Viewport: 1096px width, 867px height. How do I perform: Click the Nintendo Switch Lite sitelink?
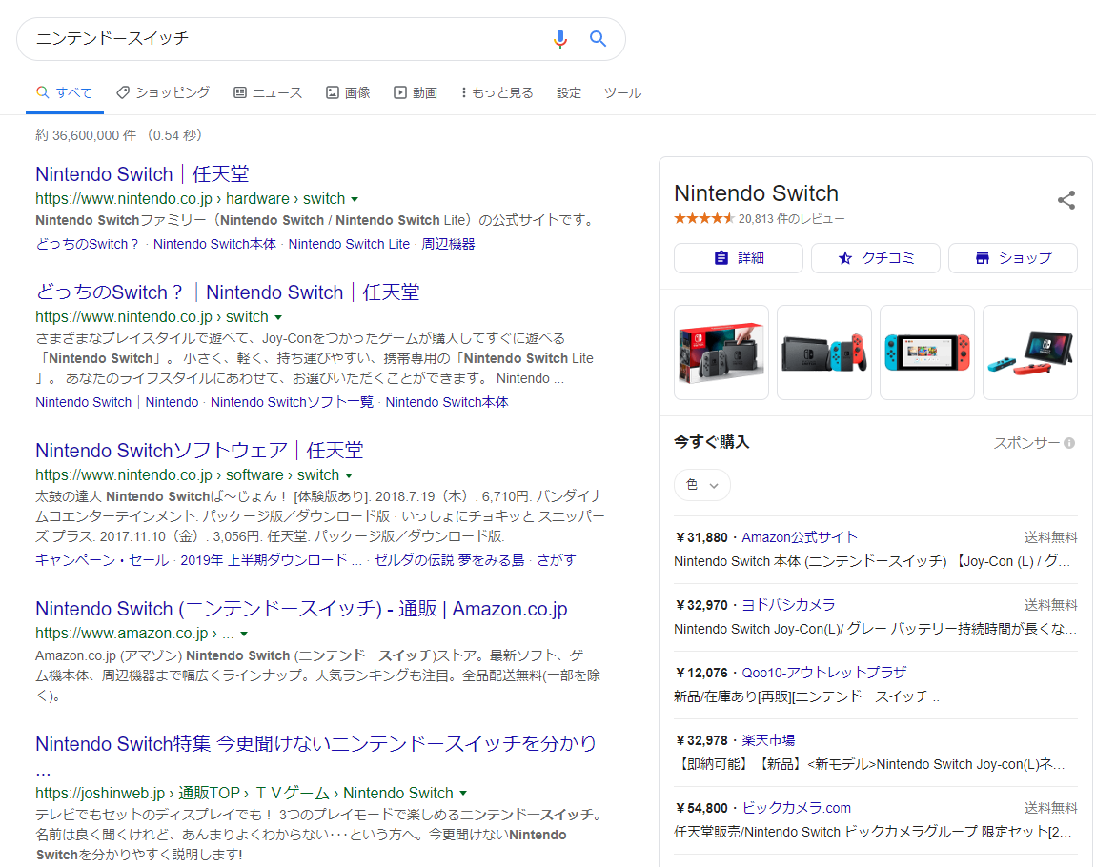(x=349, y=245)
